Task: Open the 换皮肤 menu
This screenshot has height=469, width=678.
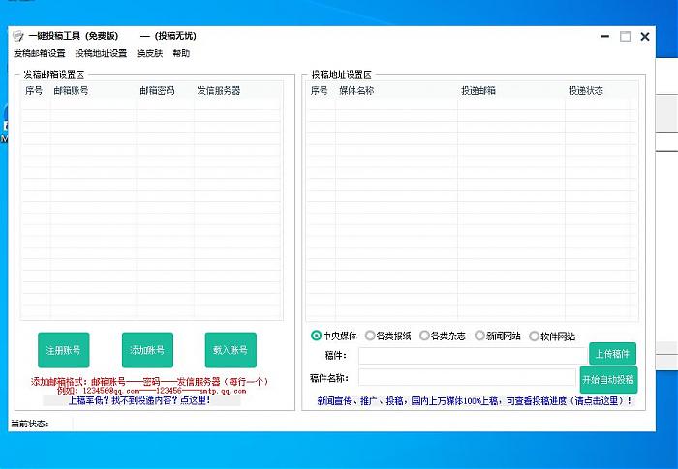Action: [149, 53]
